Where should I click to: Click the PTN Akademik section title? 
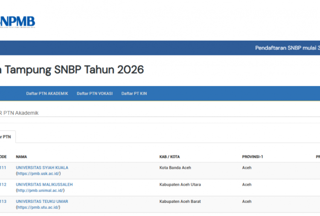coord(21,113)
